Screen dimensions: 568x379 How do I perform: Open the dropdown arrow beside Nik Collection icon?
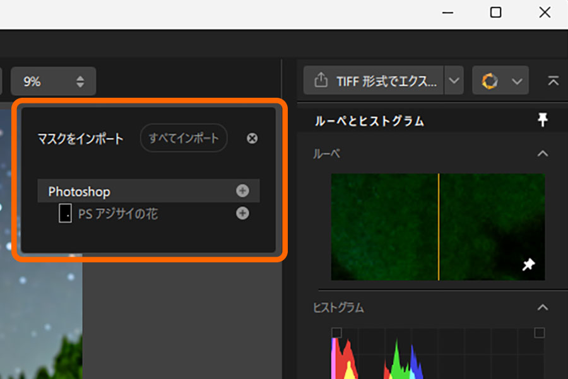[517, 81]
